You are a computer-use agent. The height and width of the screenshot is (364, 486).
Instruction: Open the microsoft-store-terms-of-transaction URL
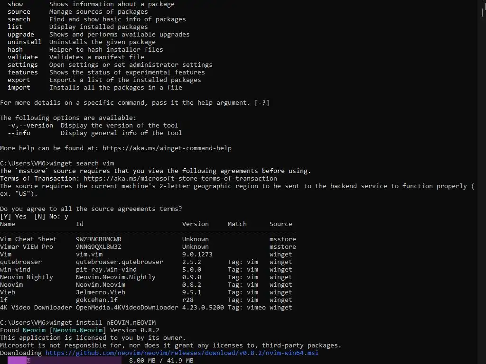pyautogui.click(x=180, y=179)
